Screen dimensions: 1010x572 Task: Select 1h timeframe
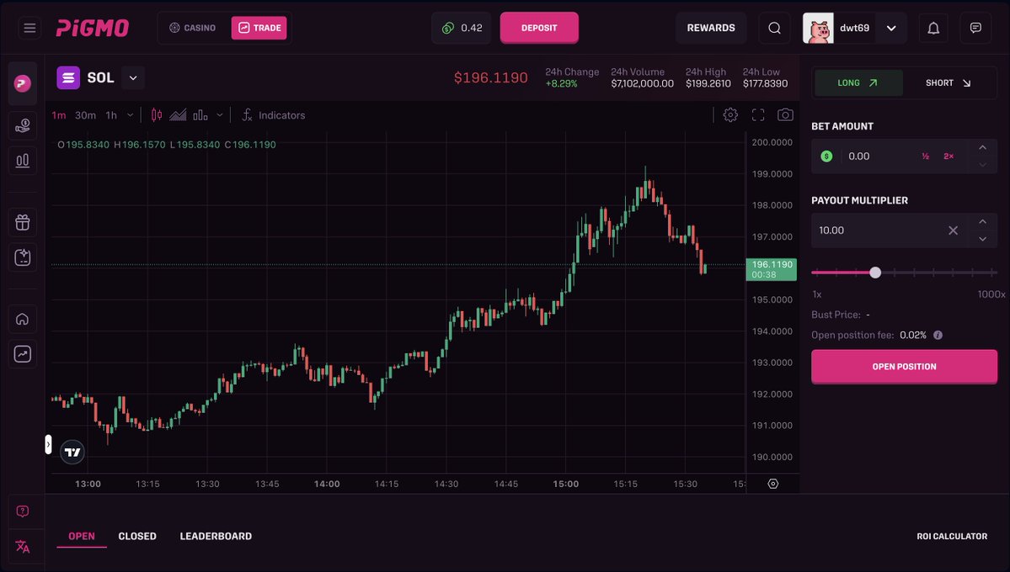pyautogui.click(x=111, y=115)
